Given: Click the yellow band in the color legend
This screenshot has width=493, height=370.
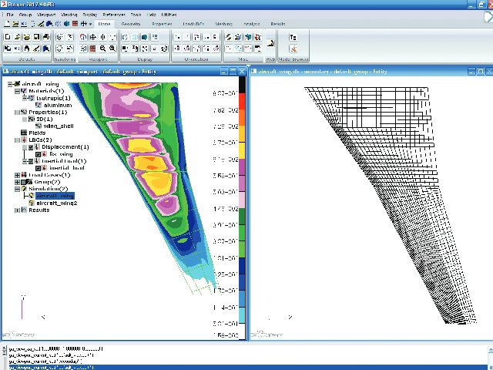Looking at the screenshot, I should [242, 150].
